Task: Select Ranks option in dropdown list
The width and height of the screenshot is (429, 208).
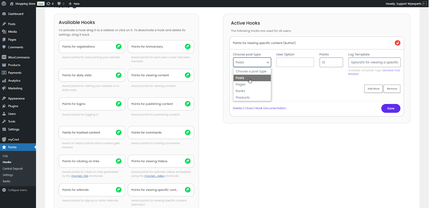Action: 240,91
